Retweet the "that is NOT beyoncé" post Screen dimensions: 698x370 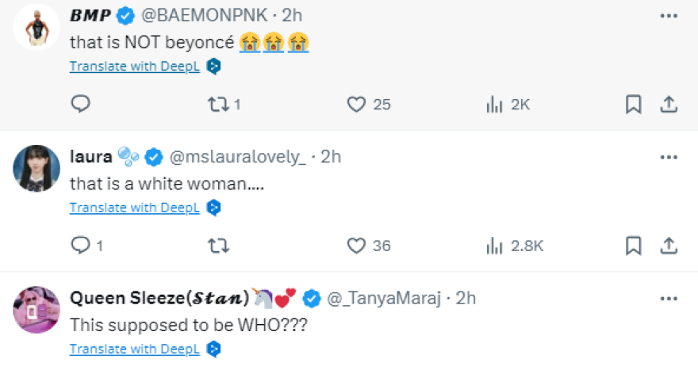click(217, 104)
